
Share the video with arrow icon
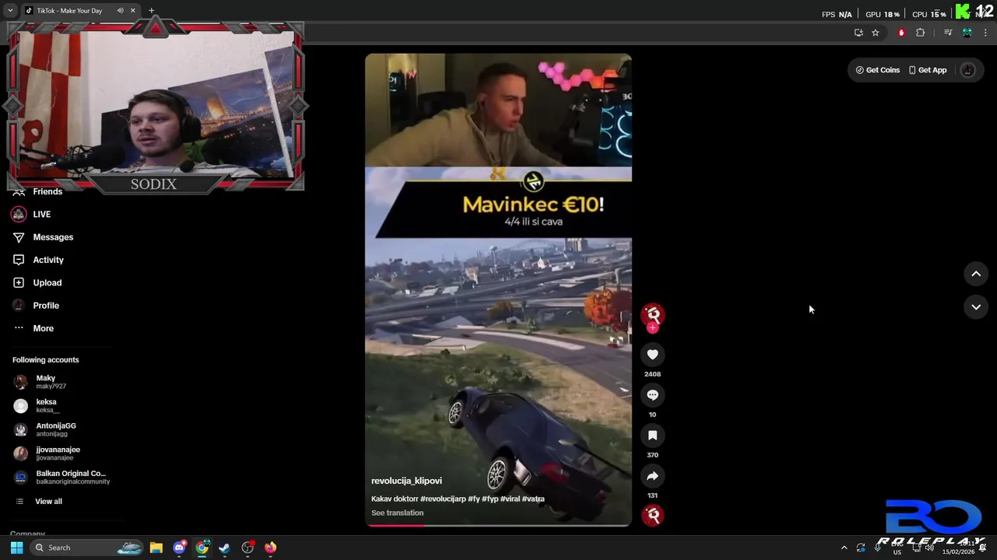tap(653, 476)
